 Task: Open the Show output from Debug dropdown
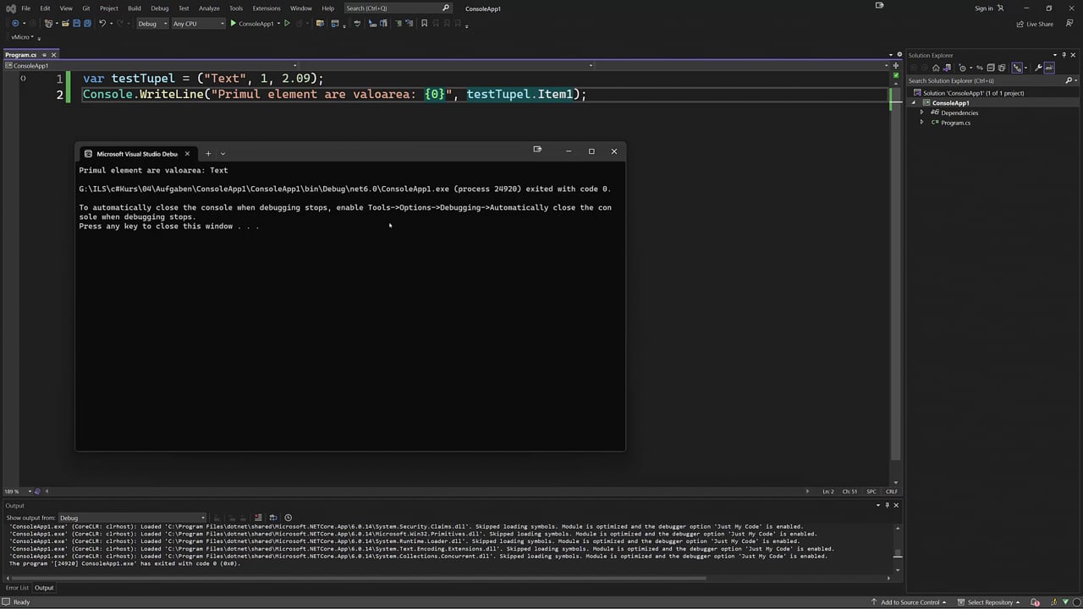click(132, 518)
